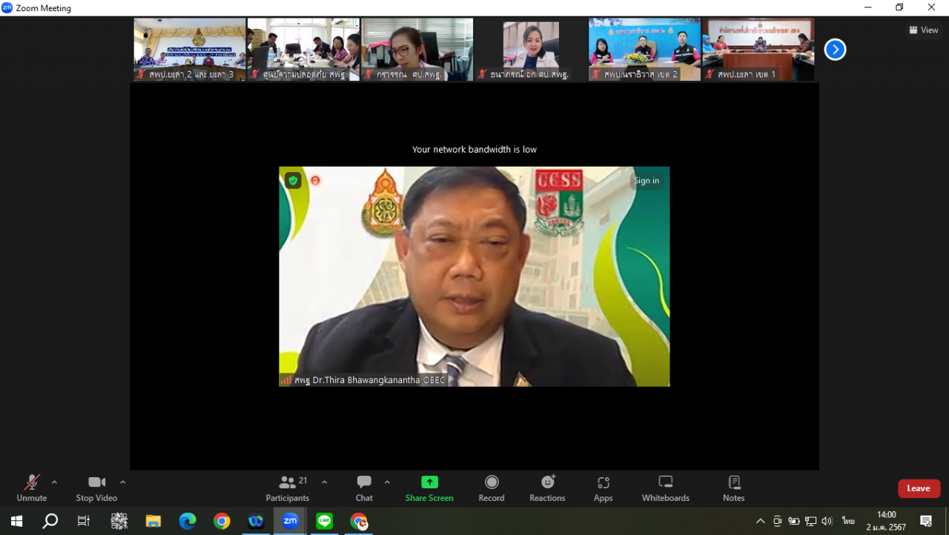Viewport: 949px width, 535px height.
Task: Open the Reactions menu
Action: [x=547, y=488]
